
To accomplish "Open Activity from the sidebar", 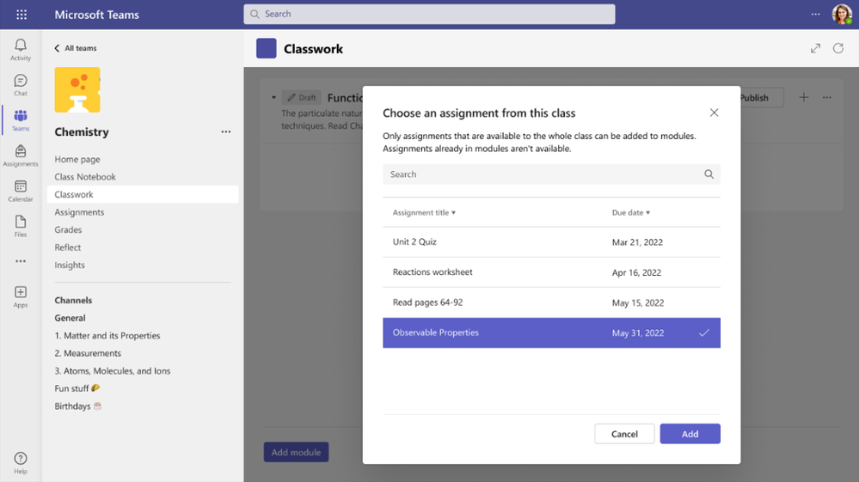I will (x=21, y=50).
